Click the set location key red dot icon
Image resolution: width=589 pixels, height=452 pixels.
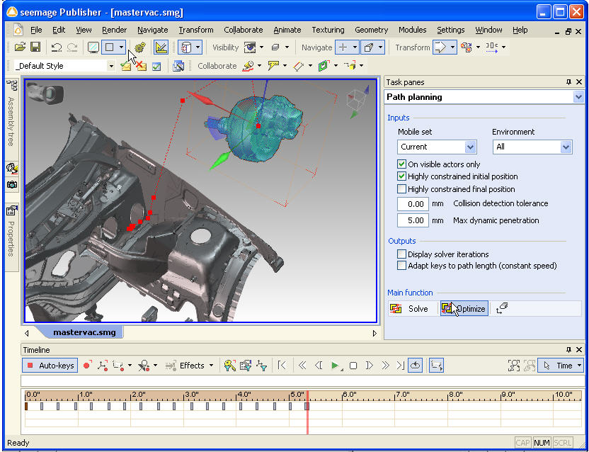[x=87, y=366]
